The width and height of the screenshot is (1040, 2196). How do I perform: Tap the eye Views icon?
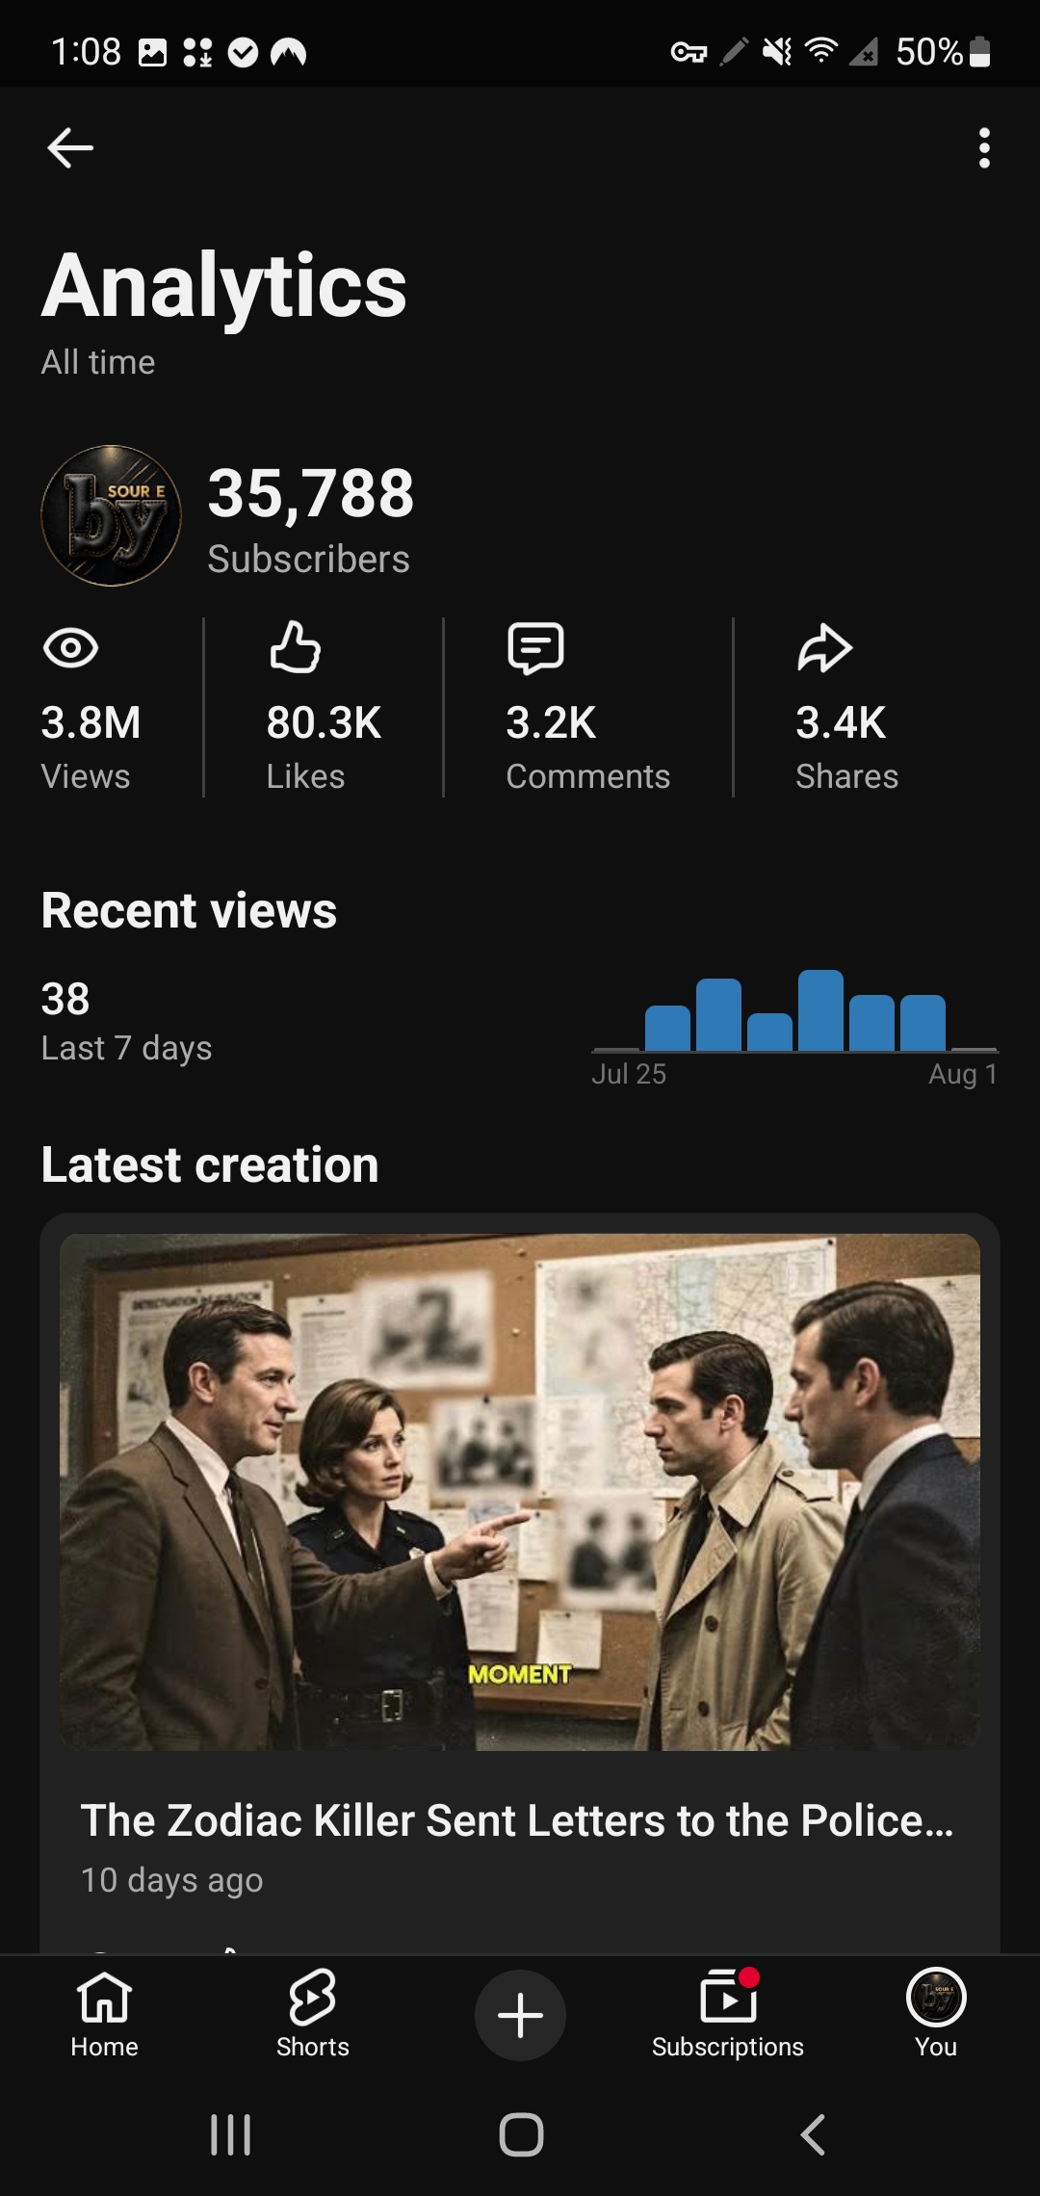click(70, 647)
